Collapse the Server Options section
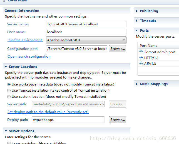 [6, 131]
